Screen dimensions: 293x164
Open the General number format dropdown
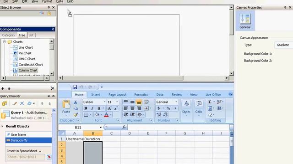(176, 102)
